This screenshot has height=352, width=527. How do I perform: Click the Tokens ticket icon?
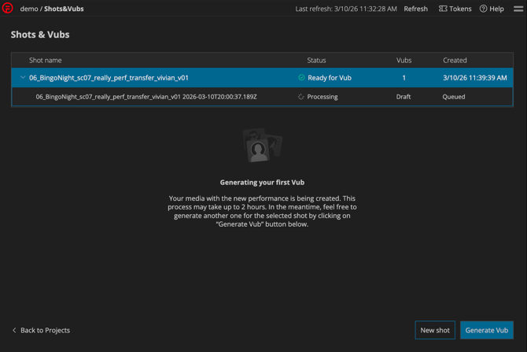(443, 9)
